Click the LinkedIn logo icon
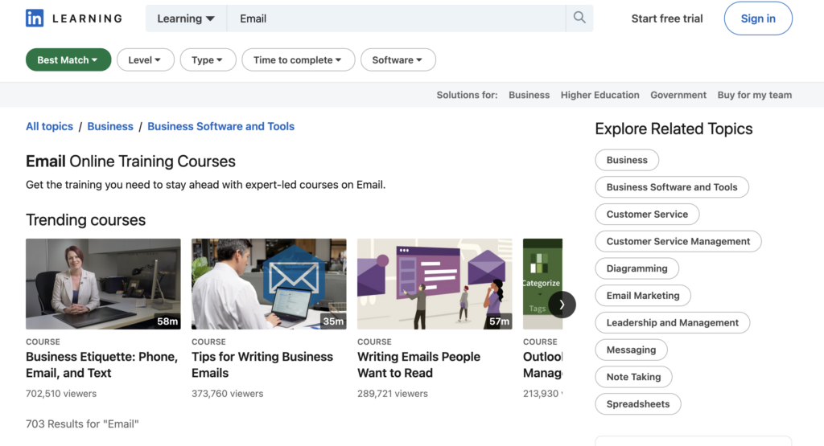The image size is (824, 446). [35, 18]
